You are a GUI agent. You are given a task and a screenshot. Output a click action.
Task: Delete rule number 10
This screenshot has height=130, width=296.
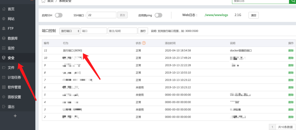(291, 58)
